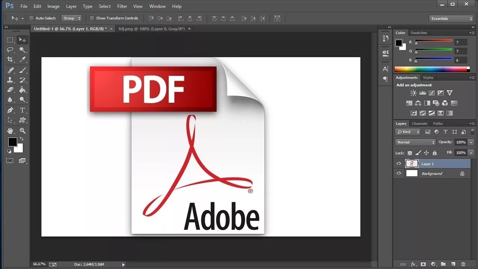Select the Dodge tool
Screen dimensions: 478x269
[x=22, y=100]
